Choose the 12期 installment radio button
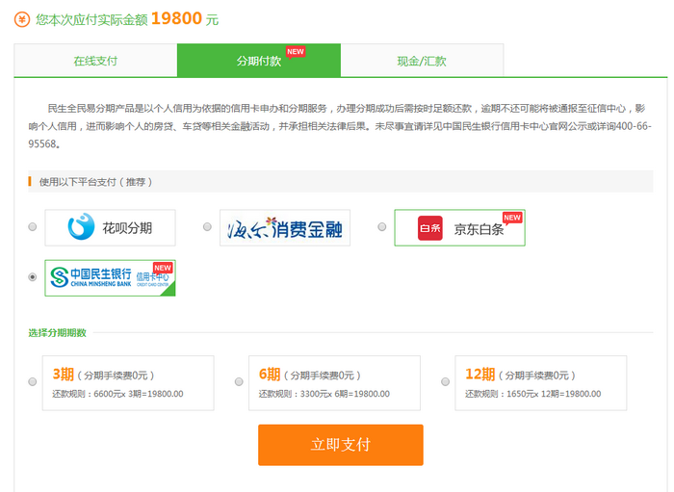The height and width of the screenshot is (492, 674). click(445, 382)
